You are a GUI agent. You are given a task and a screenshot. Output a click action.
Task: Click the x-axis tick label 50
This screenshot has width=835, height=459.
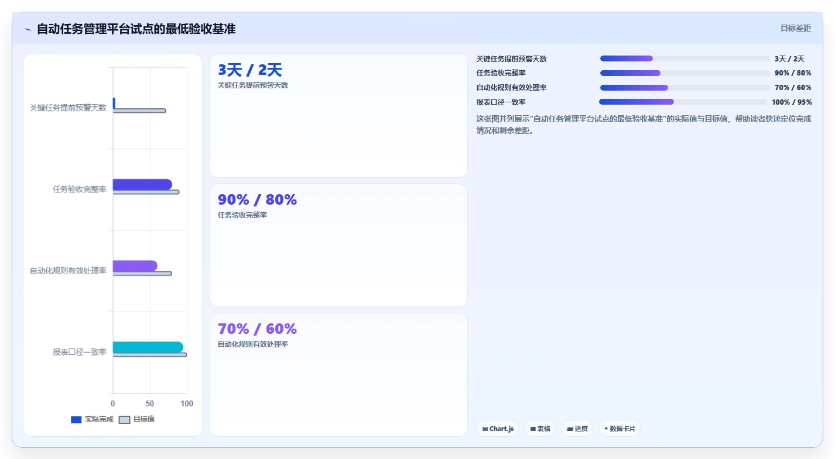coord(150,403)
